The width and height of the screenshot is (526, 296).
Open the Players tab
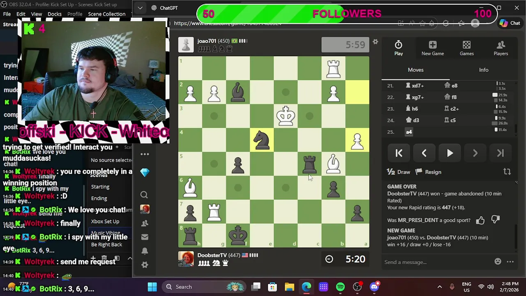[x=501, y=48]
